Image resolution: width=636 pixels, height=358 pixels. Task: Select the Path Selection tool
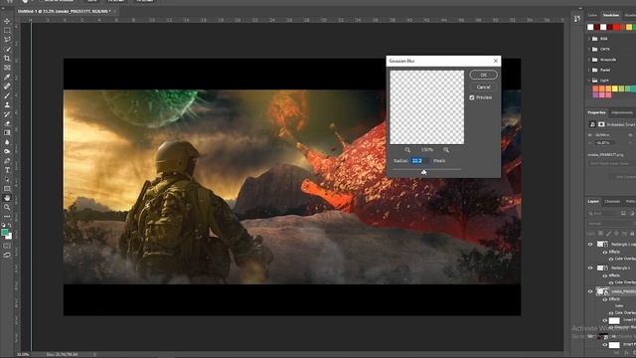(7, 180)
